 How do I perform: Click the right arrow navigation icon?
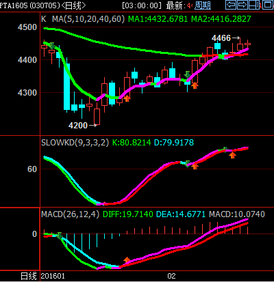pyautogui.click(x=242, y=5)
